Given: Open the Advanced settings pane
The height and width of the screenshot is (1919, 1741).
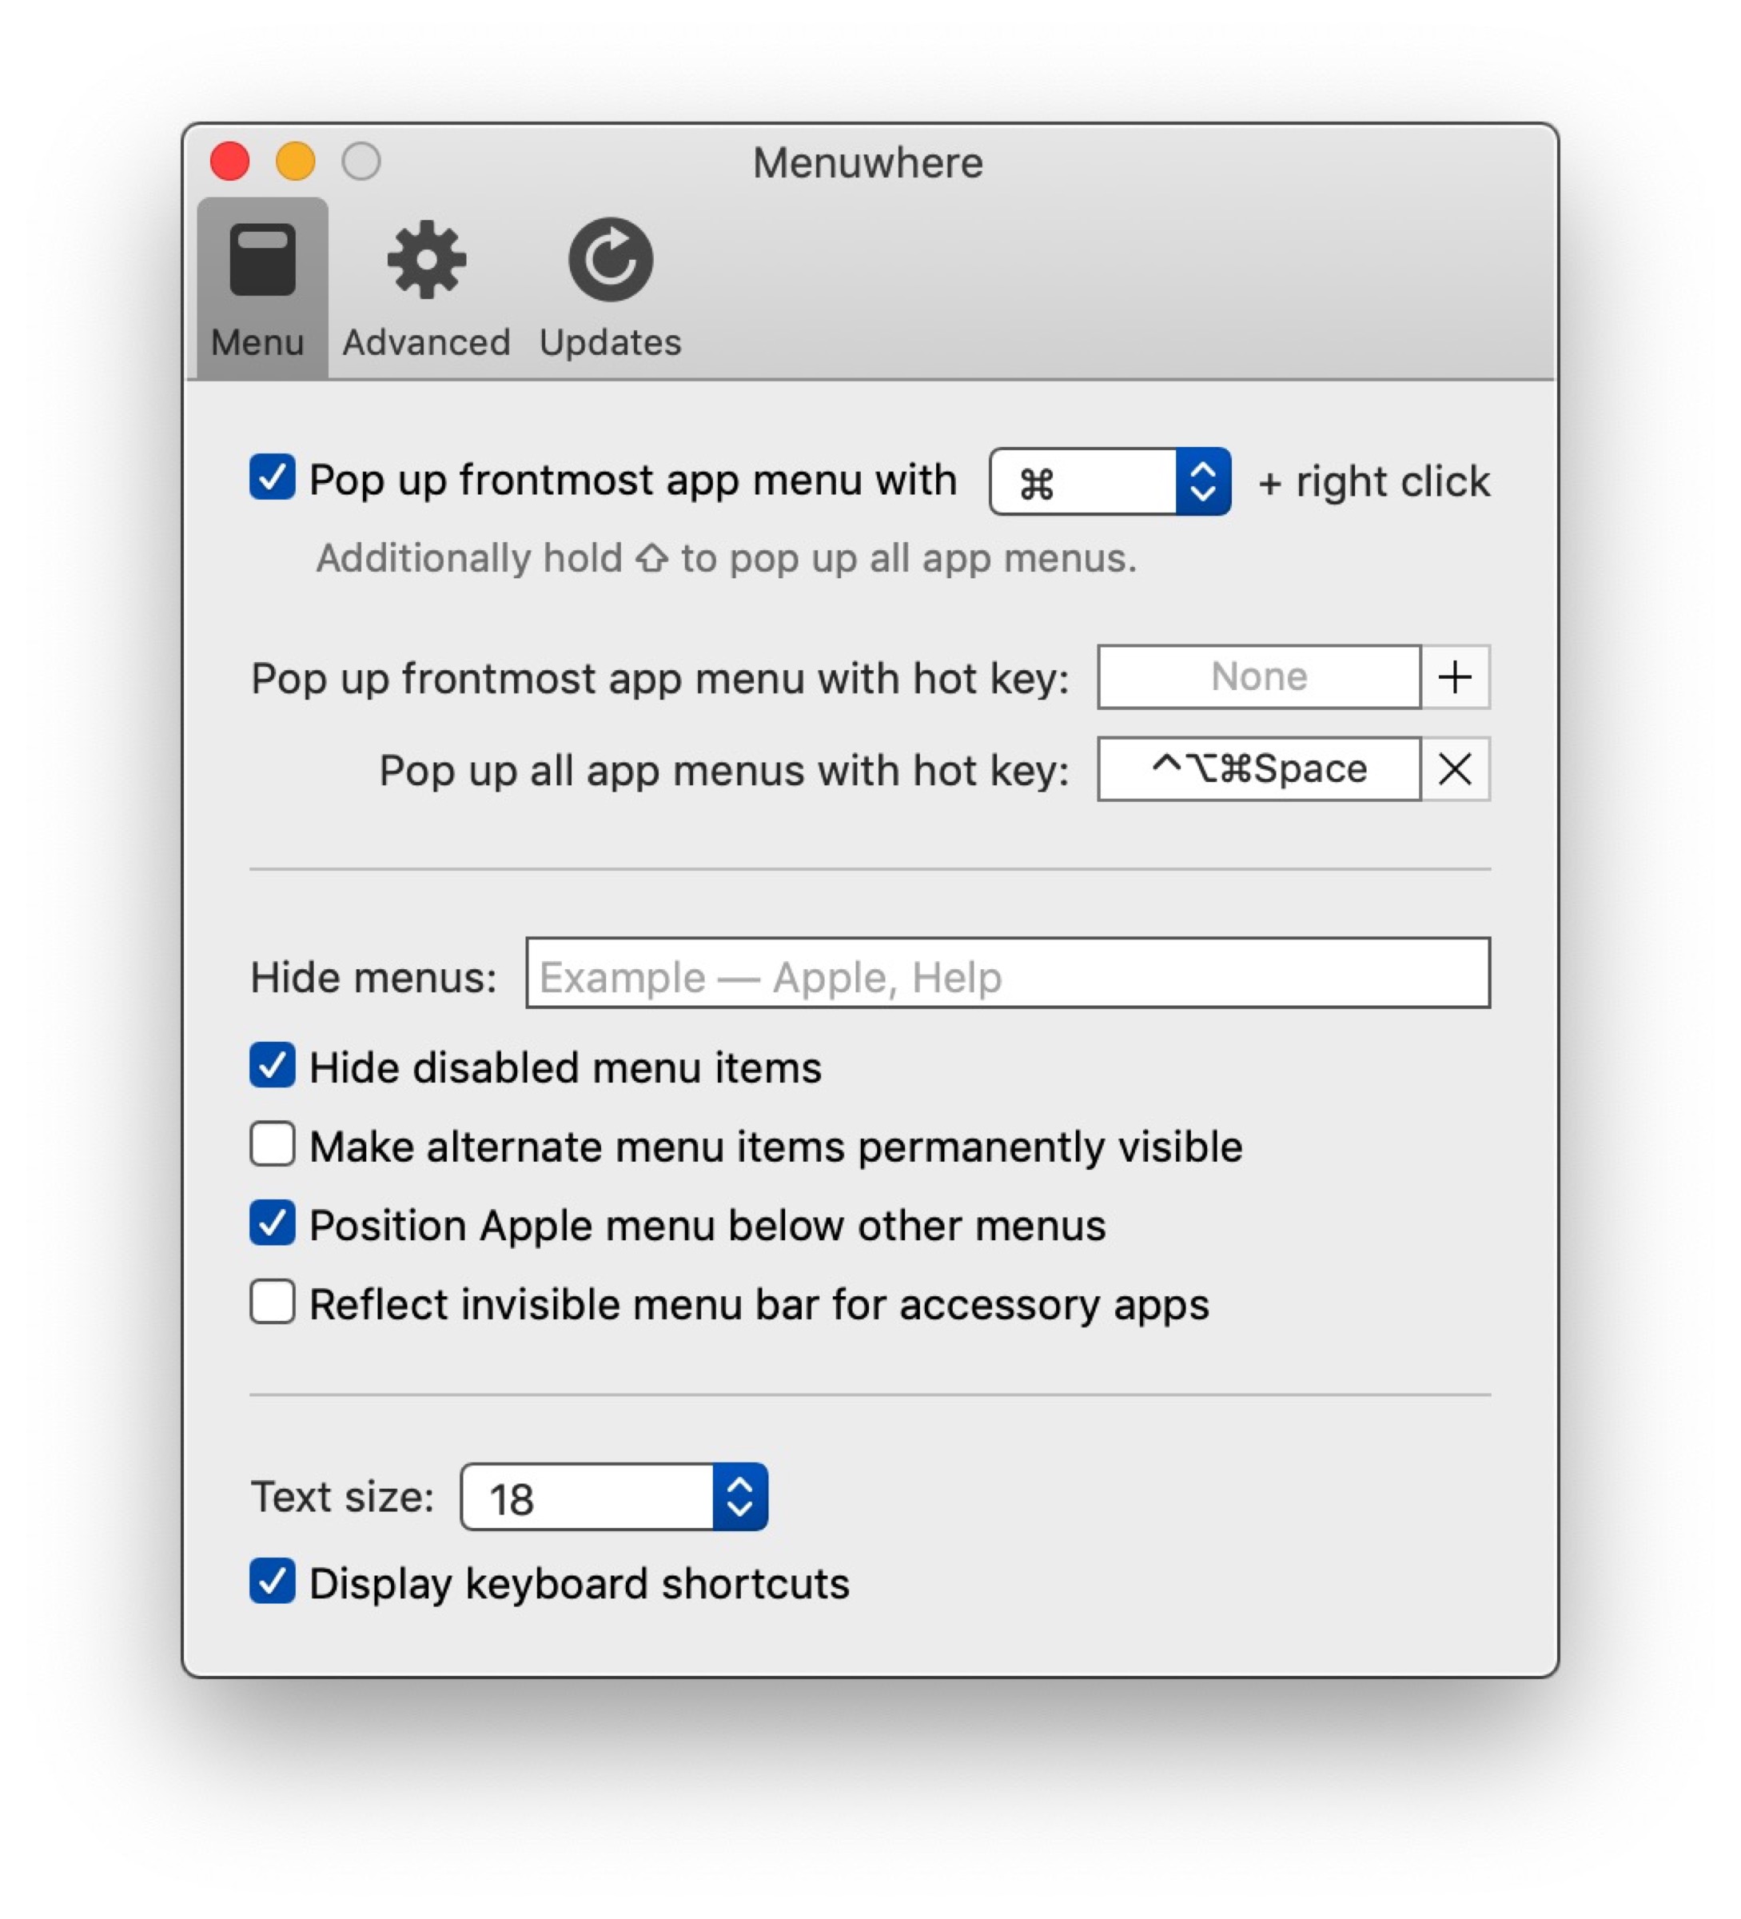Looking at the screenshot, I should click(x=425, y=285).
